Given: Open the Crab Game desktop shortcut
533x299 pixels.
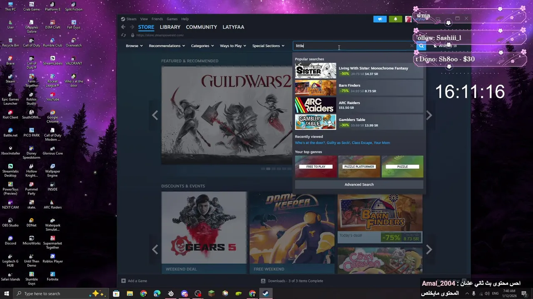Looking at the screenshot, I should pyautogui.click(x=31, y=7).
